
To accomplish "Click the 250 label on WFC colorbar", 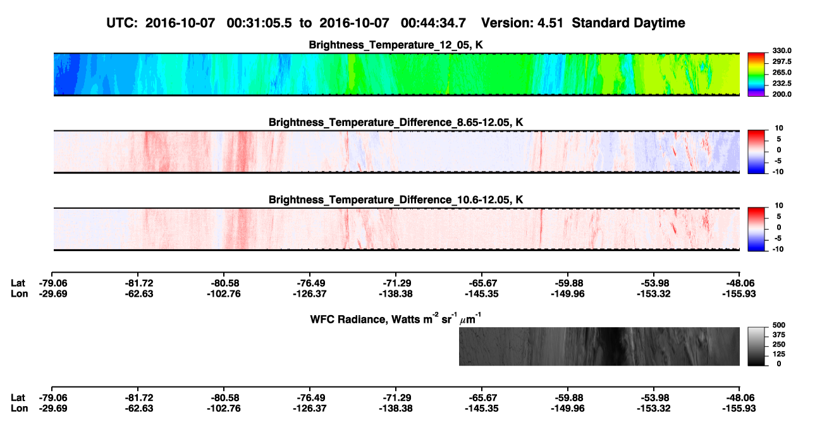I will [x=778, y=344].
